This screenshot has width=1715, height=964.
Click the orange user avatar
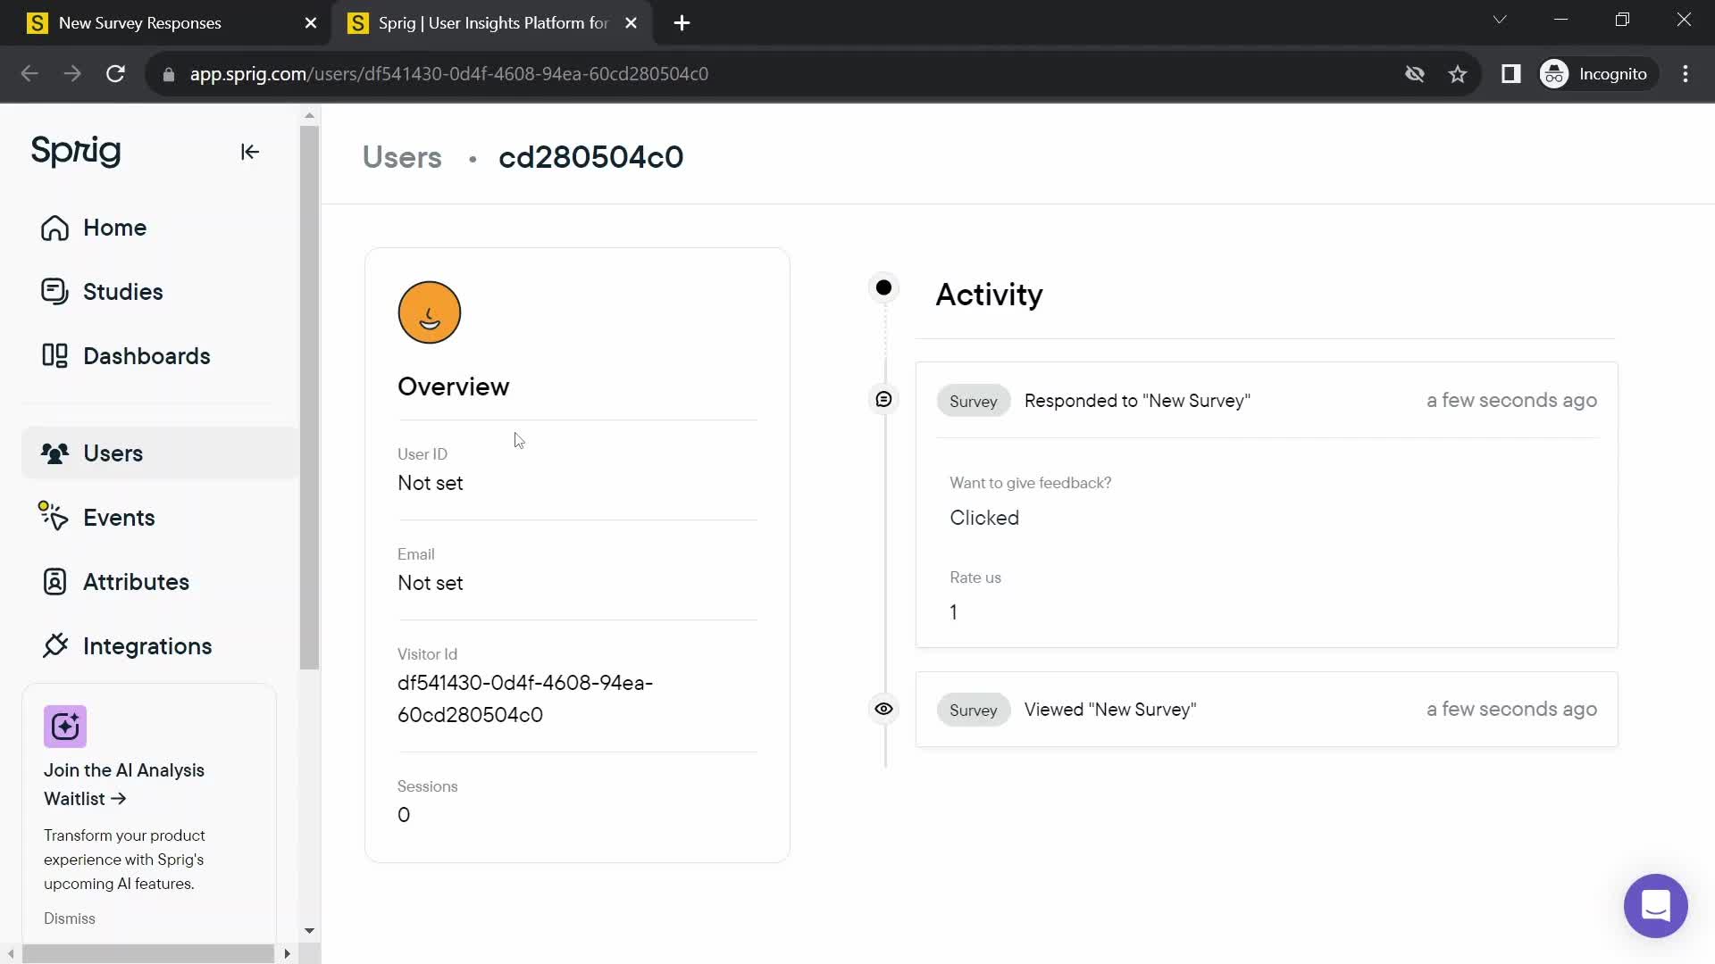[430, 312]
